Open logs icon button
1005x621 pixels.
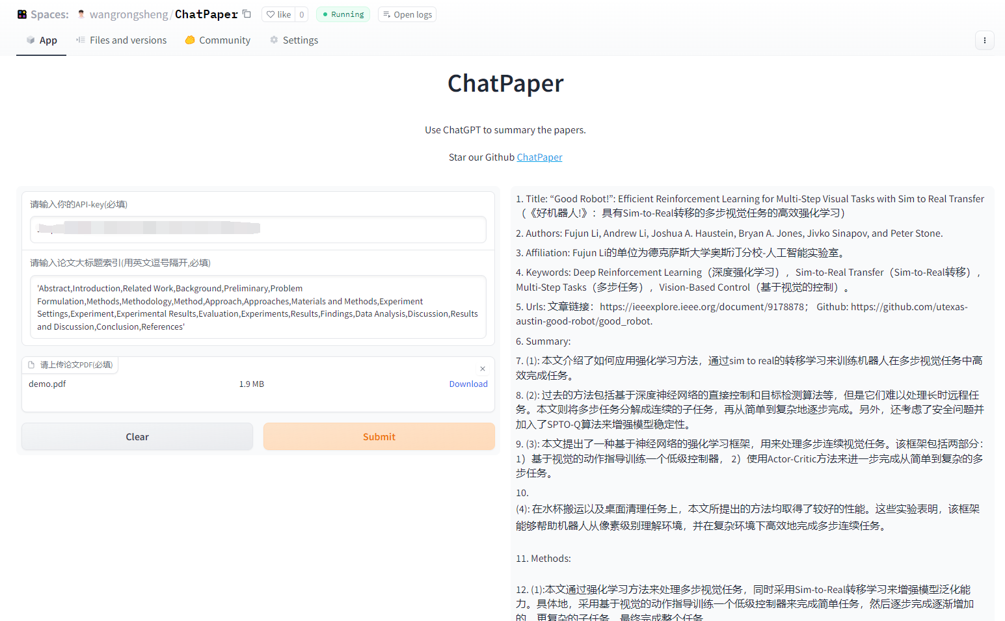(x=407, y=14)
